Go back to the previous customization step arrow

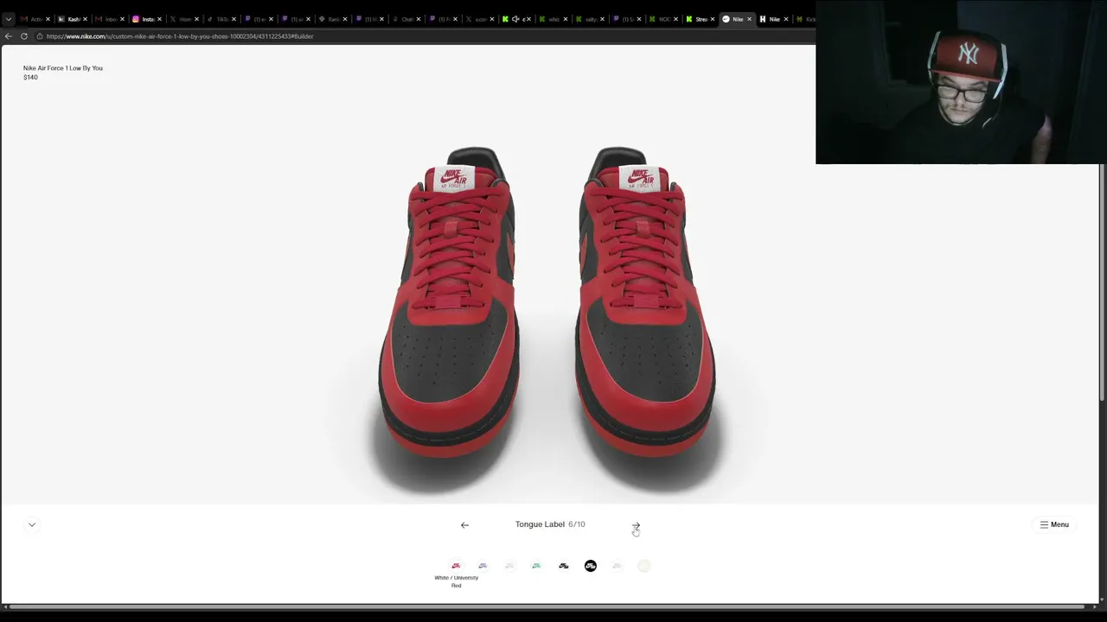464,524
